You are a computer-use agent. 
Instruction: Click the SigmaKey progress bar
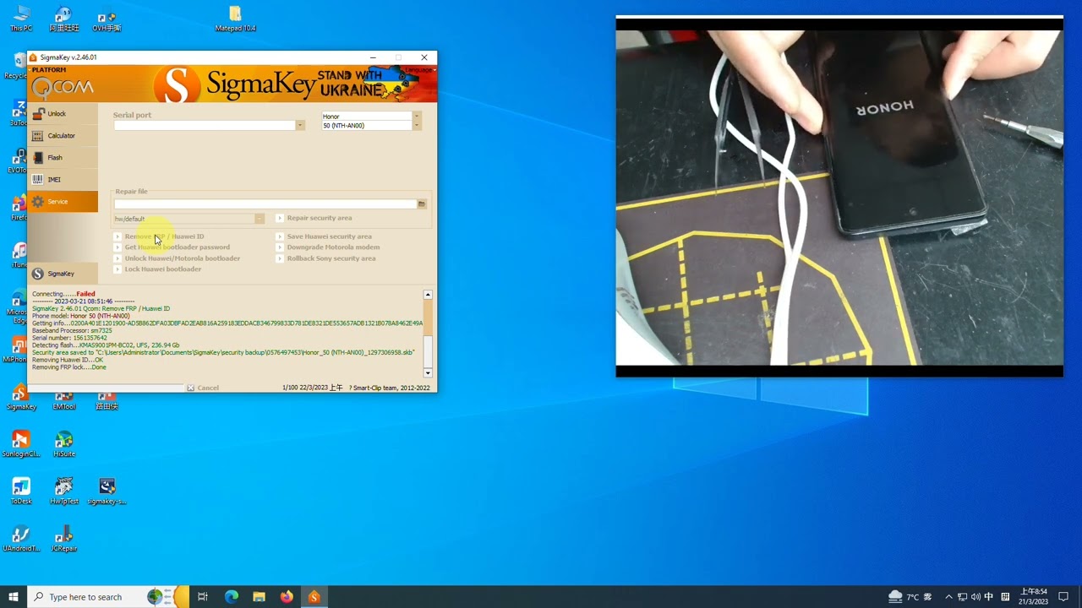[107, 388]
